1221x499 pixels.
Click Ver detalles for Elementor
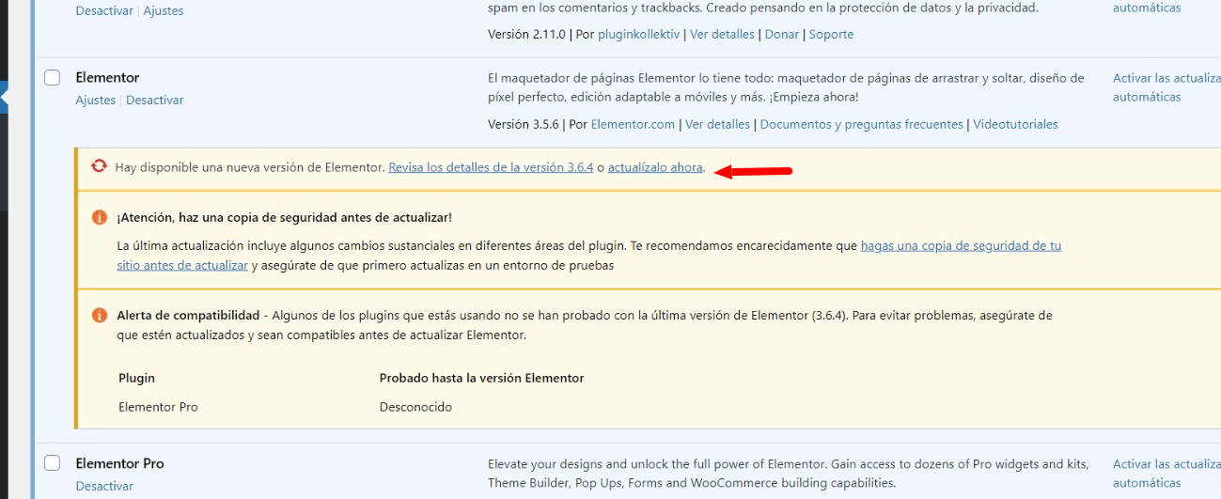point(717,124)
